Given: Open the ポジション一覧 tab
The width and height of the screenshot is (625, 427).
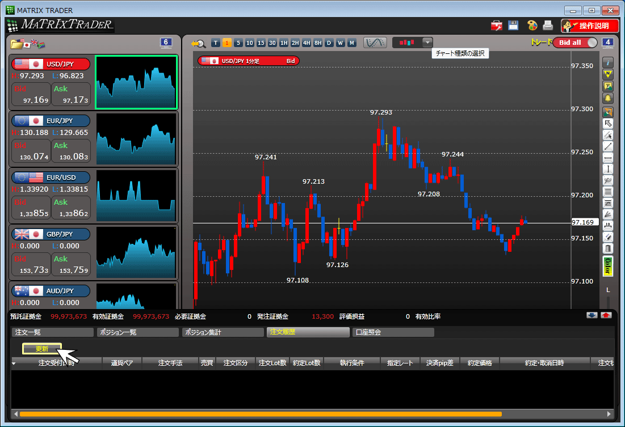Looking at the screenshot, I should (x=138, y=332).
